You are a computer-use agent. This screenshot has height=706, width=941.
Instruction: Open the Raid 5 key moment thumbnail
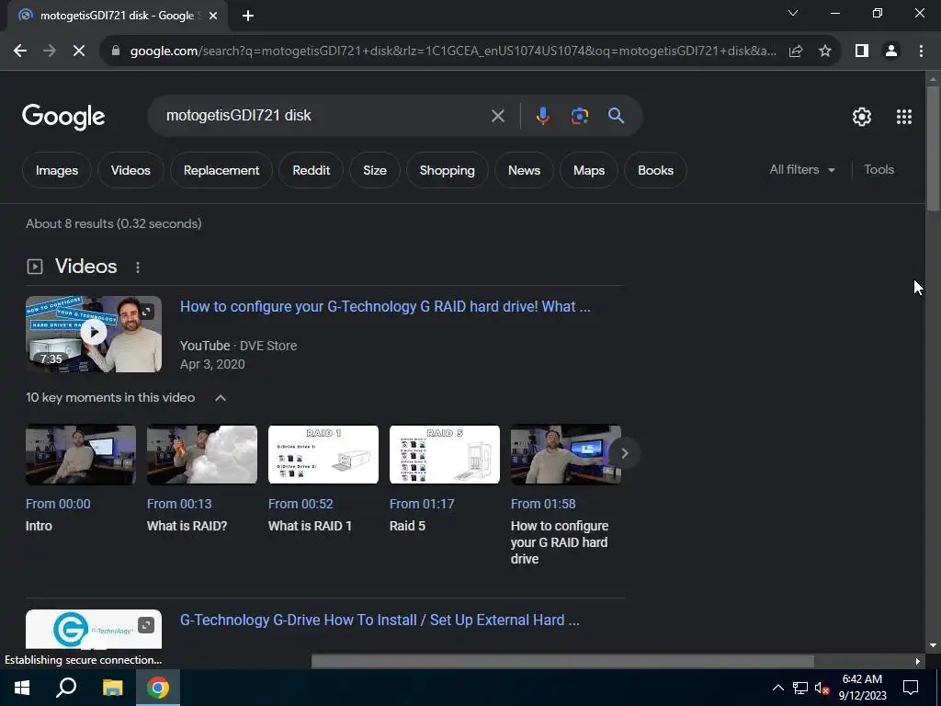click(x=445, y=454)
